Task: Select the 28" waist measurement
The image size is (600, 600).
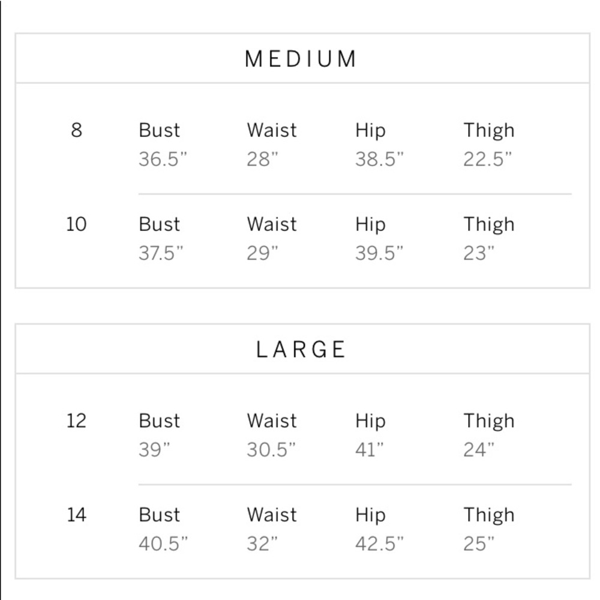Action: (x=262, y=159)
